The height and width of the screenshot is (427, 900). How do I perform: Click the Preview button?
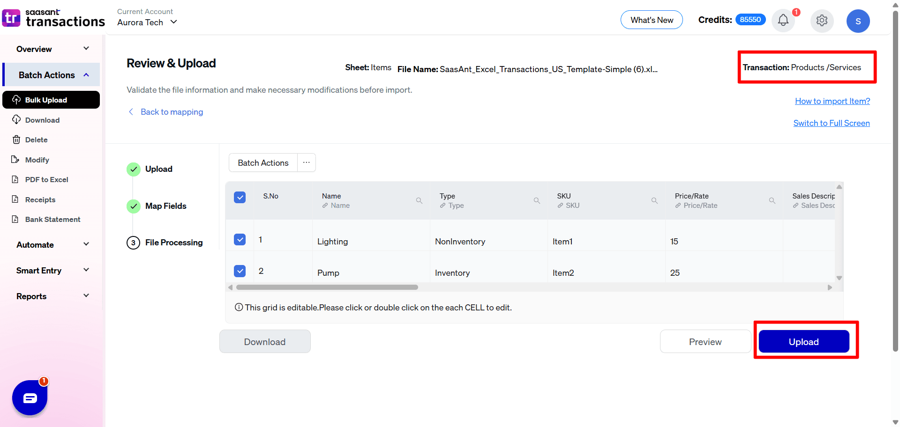coord(705,341)
